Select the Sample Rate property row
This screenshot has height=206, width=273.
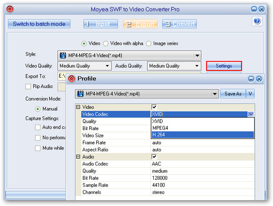[116, 185]
